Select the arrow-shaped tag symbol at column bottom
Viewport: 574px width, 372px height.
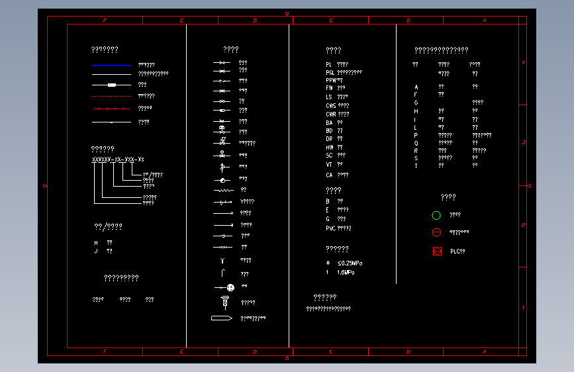click(222, 318)
